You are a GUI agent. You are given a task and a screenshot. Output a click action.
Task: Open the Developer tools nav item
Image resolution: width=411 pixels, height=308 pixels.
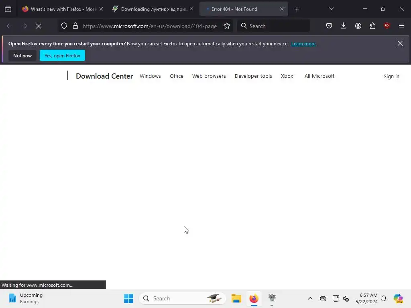click(x=253, y=76)
